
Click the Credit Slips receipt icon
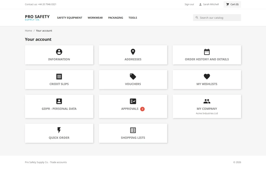pos(59,77)
